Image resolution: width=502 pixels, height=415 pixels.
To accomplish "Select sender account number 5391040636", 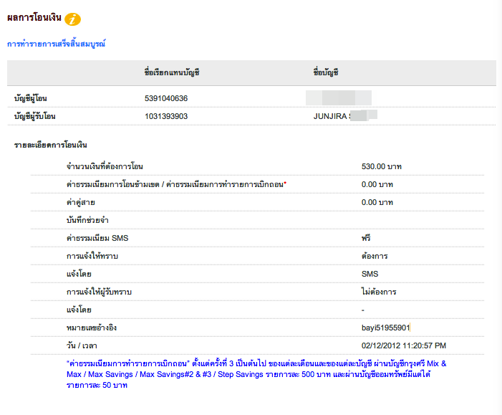I will 166,98.
